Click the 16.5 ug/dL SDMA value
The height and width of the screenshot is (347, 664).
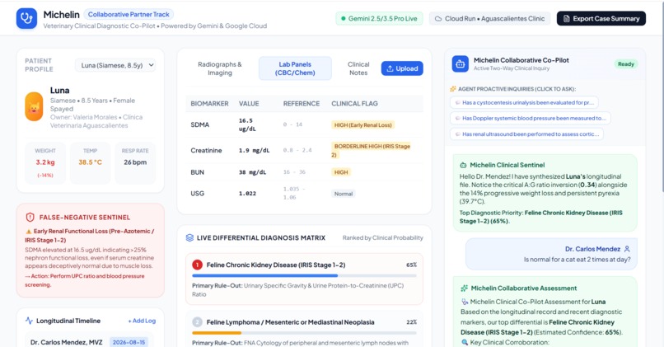point(247,124)
